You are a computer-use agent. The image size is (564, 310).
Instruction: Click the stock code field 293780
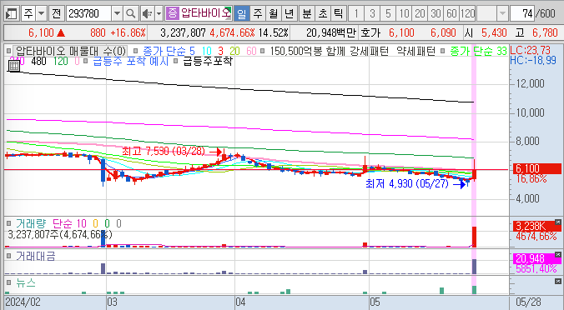tap(88, 13)
